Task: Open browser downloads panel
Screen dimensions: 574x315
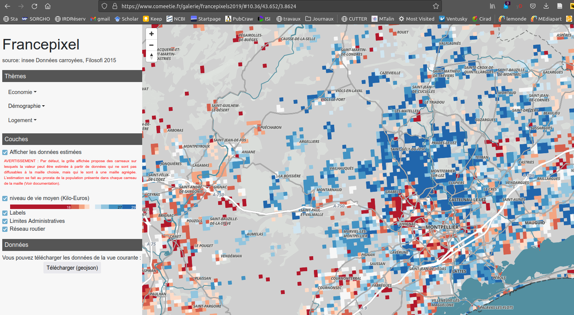Action: 546,6
